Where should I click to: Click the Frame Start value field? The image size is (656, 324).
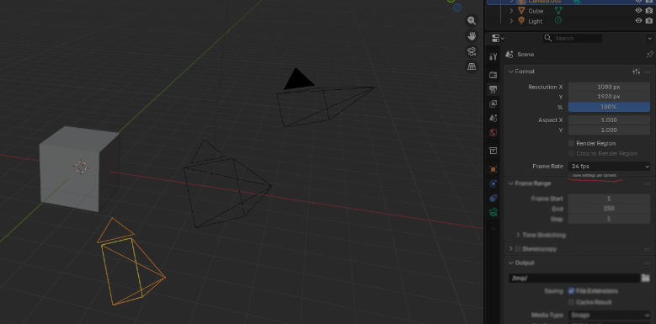[609, 199]
